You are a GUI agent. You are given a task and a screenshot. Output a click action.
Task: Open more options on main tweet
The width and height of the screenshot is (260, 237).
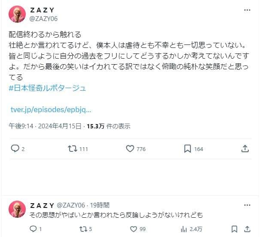pos(247,10)
